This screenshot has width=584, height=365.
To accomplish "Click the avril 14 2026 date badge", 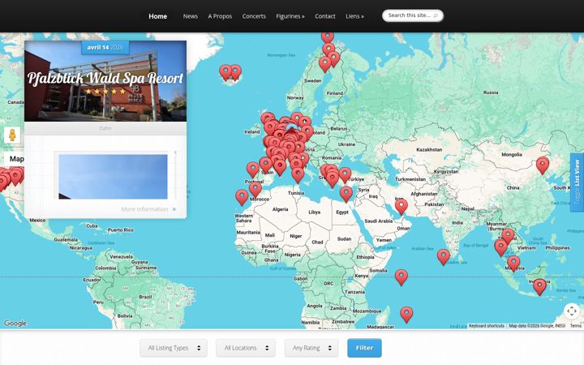I will pyautogui.click(x=105, y=47).
